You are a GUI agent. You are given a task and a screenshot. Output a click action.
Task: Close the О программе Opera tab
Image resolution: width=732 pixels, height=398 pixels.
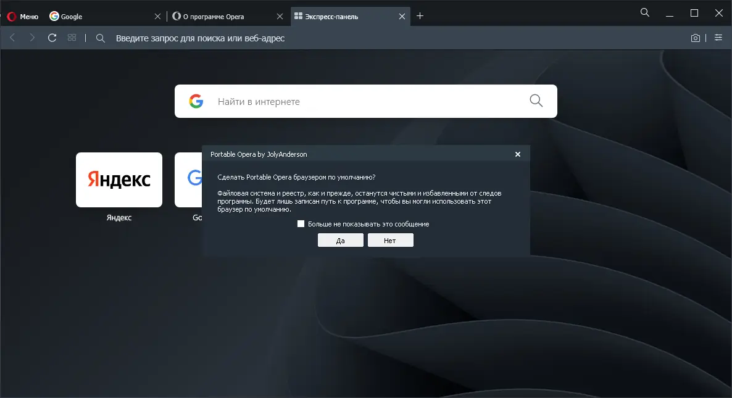tap(280, 16)
